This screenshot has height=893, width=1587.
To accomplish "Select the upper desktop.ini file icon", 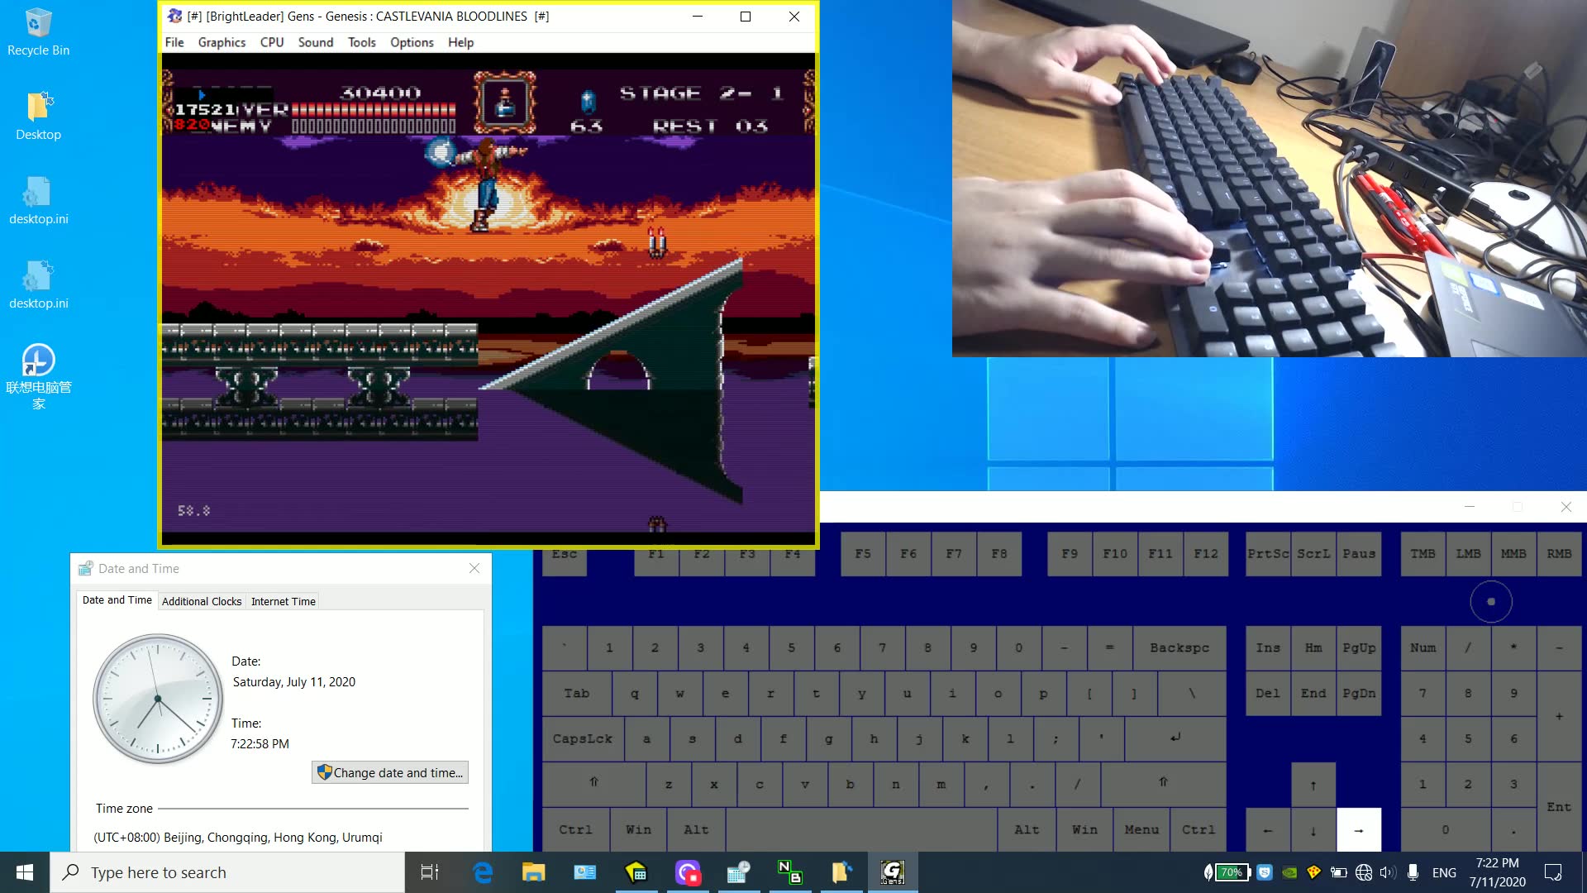I will tap(38, 200).
